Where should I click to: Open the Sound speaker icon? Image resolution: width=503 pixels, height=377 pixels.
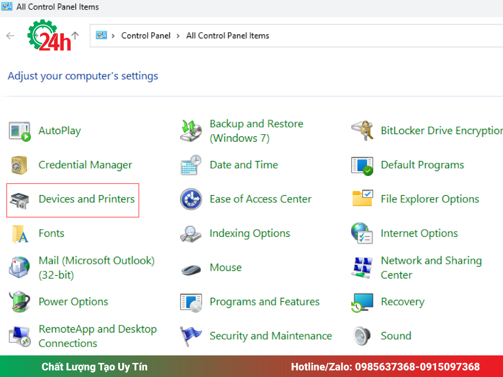(362, 336)
